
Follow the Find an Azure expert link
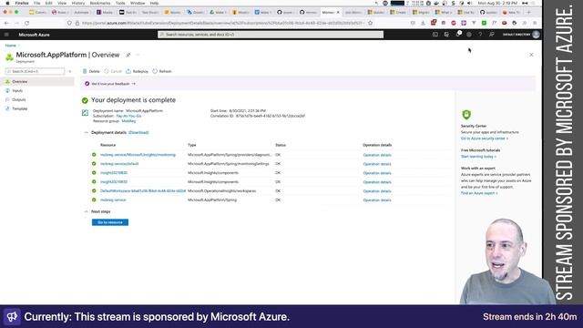(x=479, y=193)
